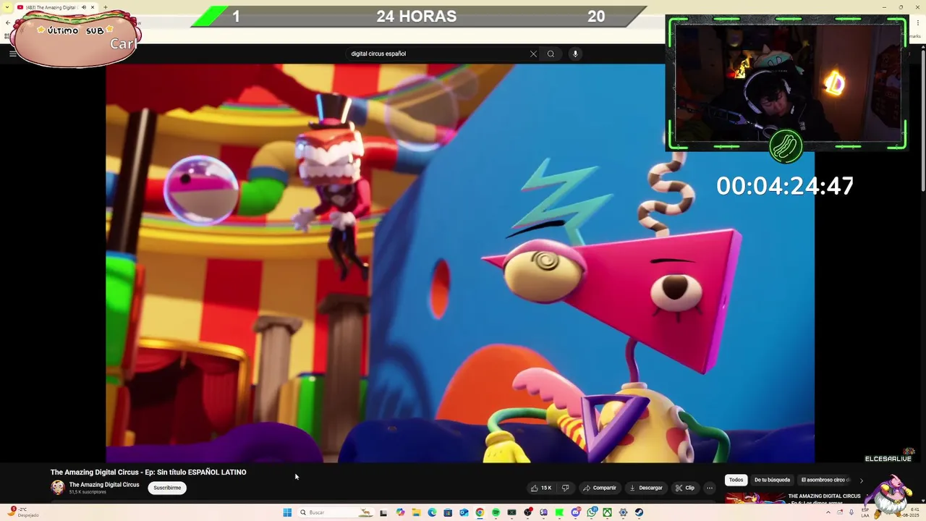Open The Amazing Digital Circus channel name

(104, 485)
